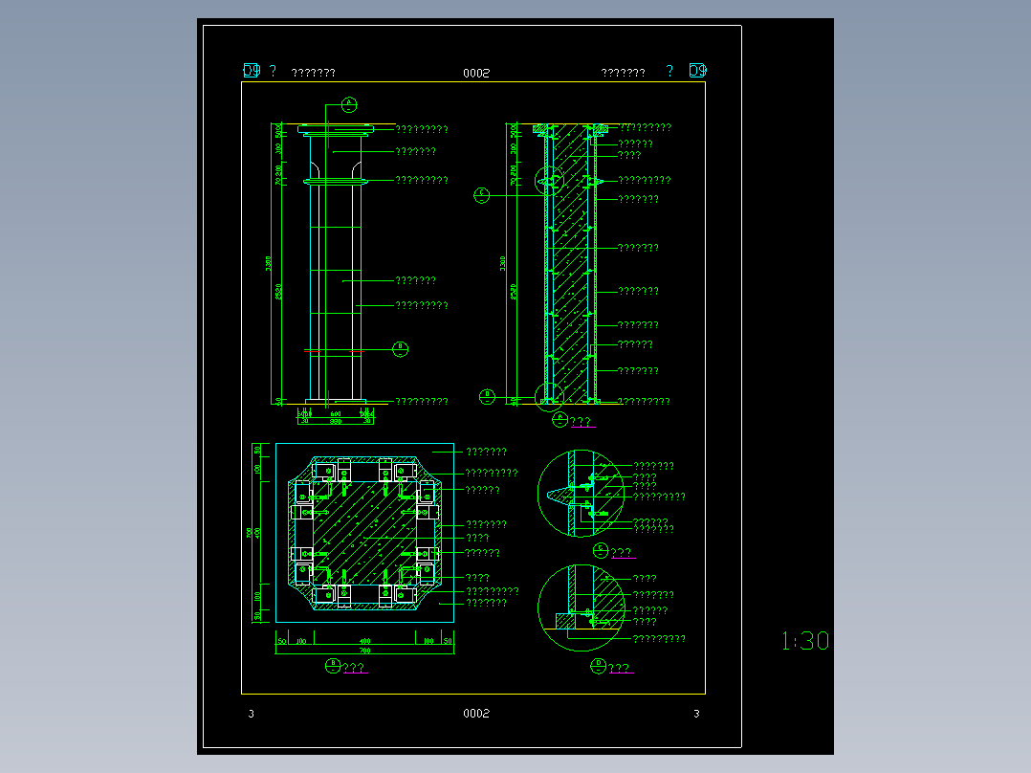Click the cyan "D9" tag at top right
This screenshot has height=773, width=1031.
coord(697,70)
